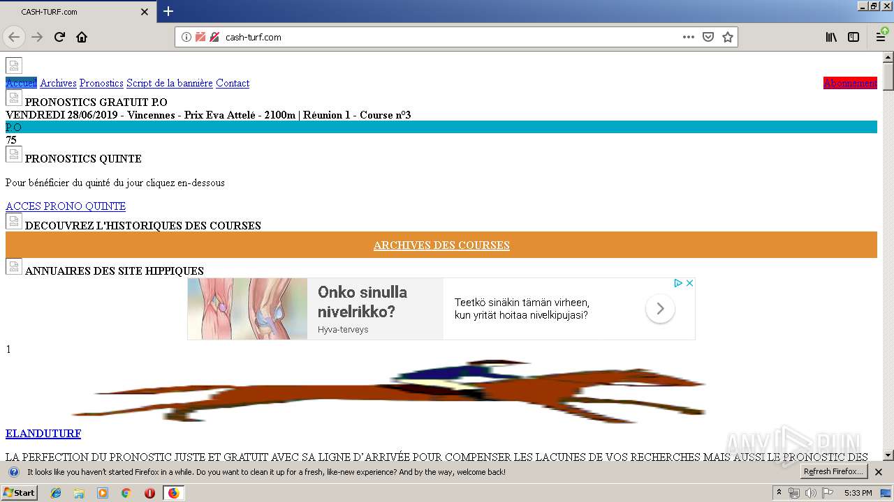This screenshot has height=502, width=894.
Task: Go back with the browser back arrow
Action: (14, 37)
